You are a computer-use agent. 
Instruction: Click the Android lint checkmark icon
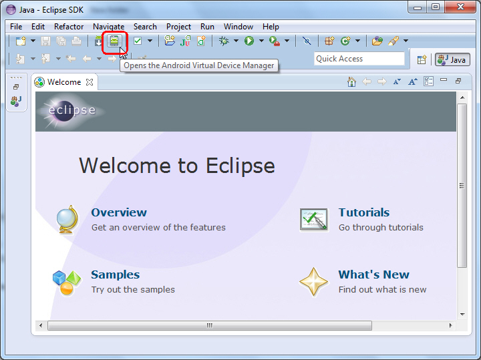[x=138, y=41]
